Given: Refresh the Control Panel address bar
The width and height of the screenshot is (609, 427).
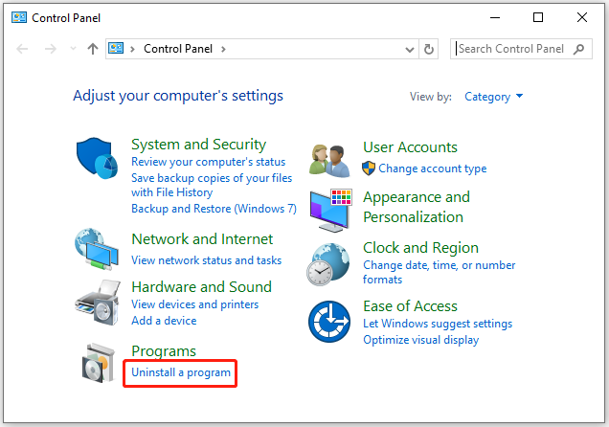Looking at the screenshot, I should tap(429, 49).
